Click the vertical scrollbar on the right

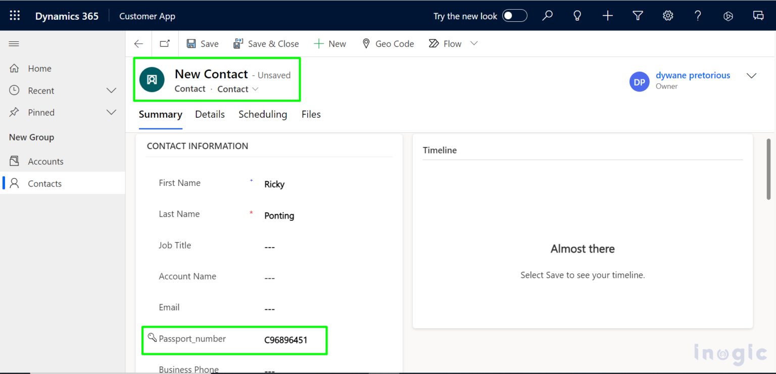[768, 169]
